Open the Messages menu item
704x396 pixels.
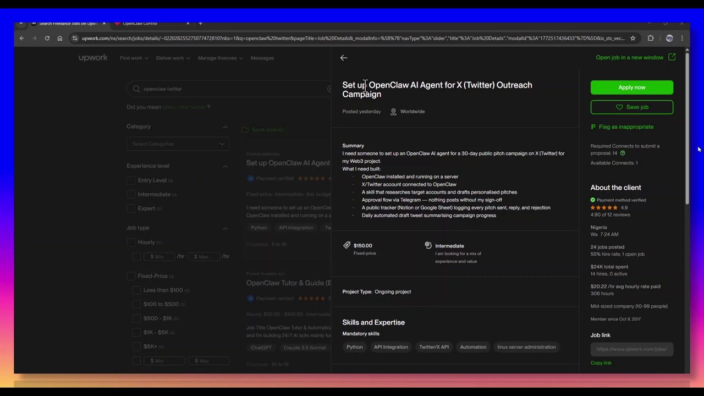[x=262, y=58]
